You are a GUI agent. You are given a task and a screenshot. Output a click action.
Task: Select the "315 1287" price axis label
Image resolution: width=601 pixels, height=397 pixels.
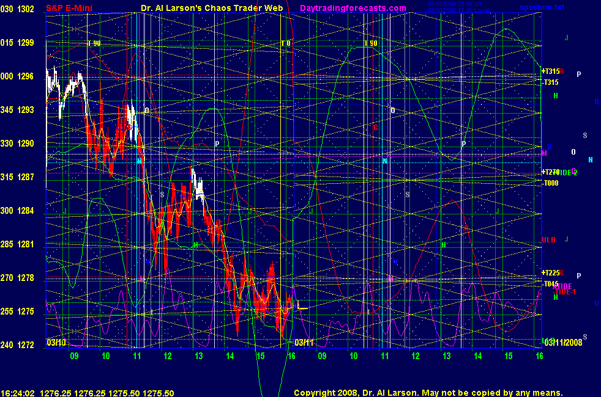17,177
